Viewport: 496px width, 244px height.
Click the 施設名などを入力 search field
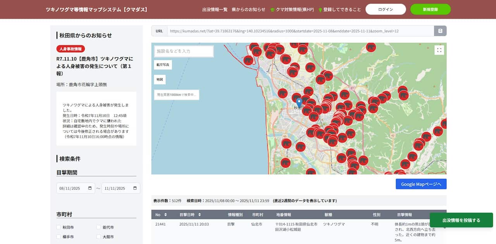tap(184, 51)
